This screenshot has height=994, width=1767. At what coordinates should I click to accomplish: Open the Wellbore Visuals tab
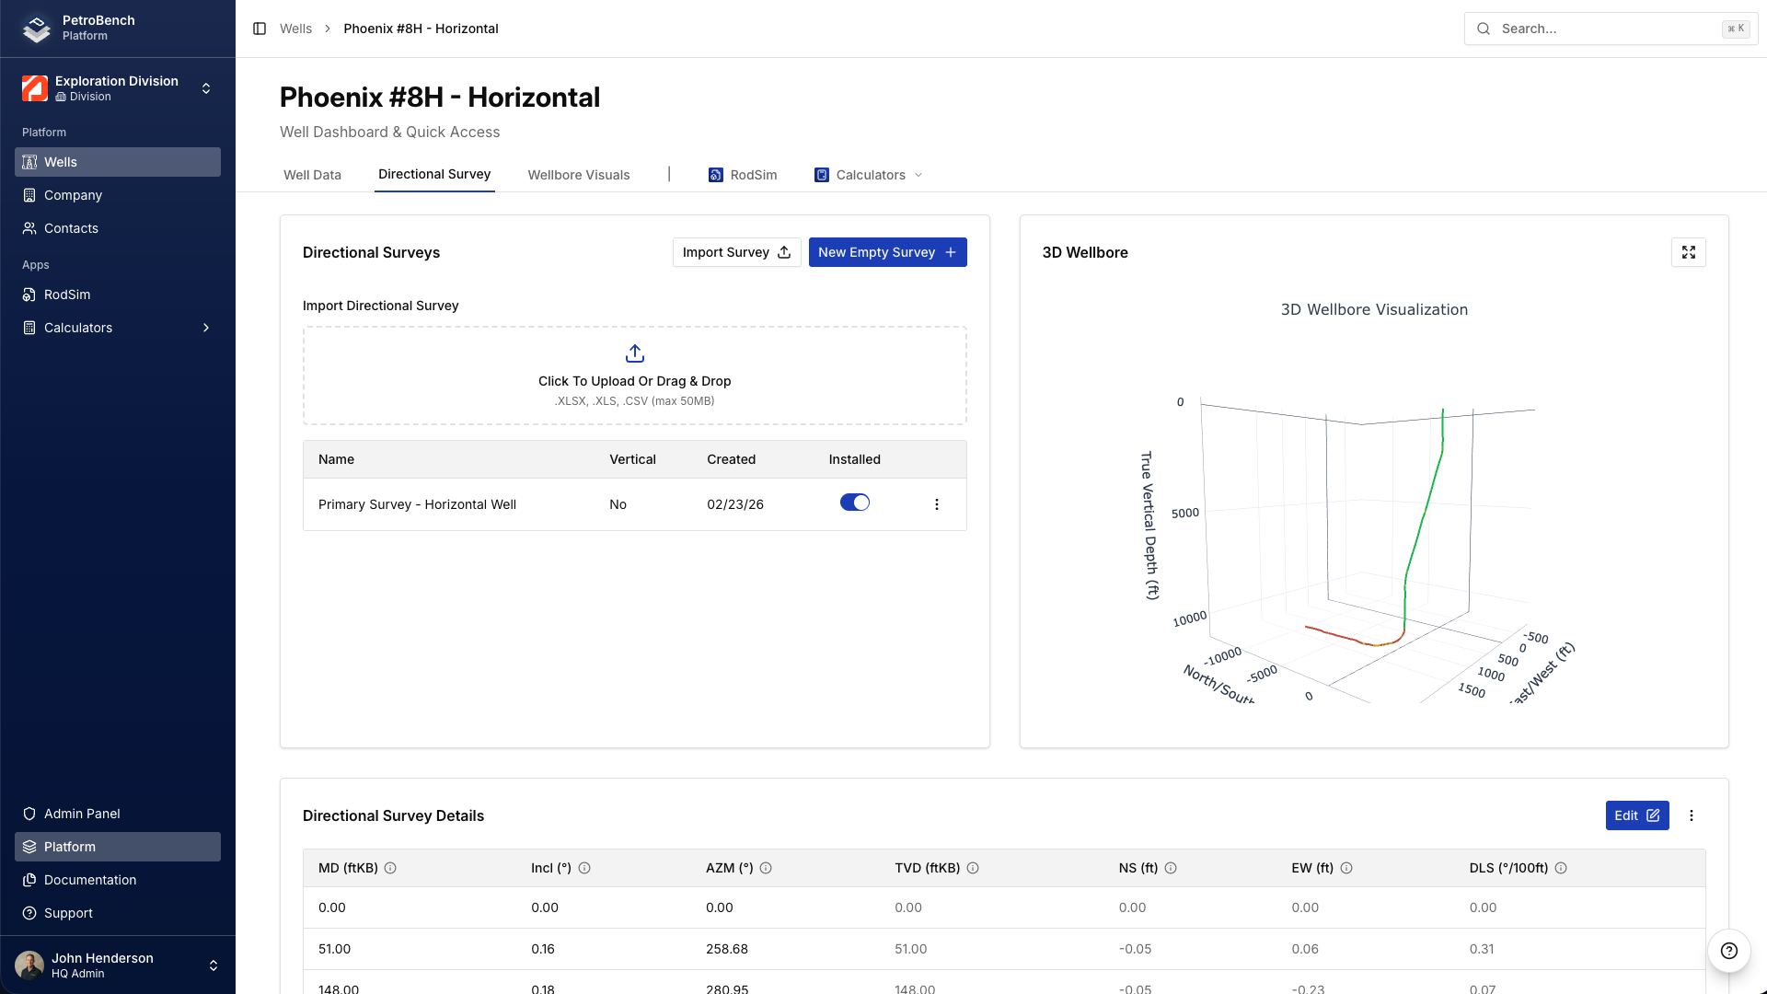click(578, 175)
